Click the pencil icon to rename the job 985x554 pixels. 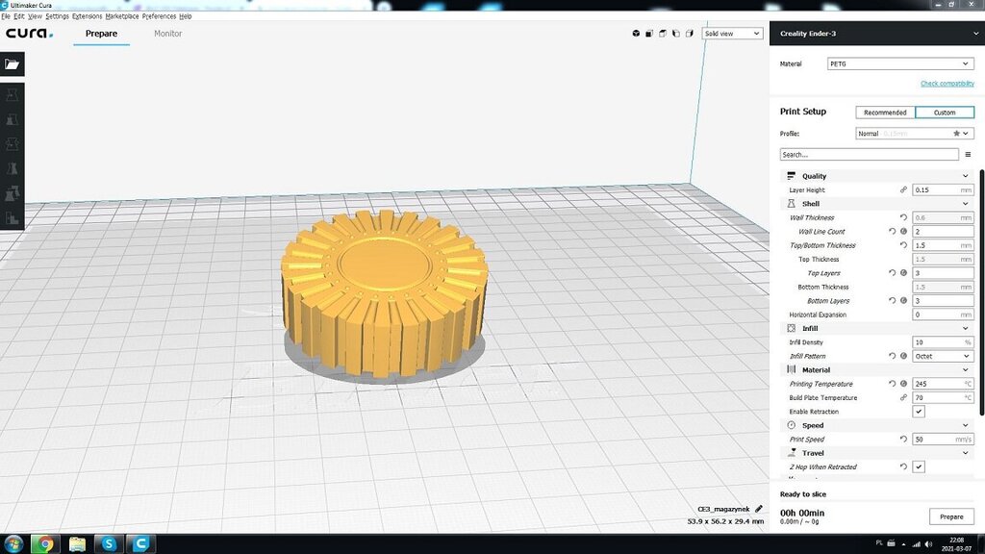758,509
